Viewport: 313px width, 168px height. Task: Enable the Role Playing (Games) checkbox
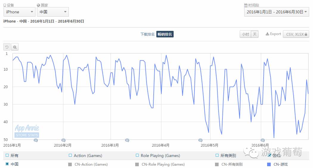137,155
